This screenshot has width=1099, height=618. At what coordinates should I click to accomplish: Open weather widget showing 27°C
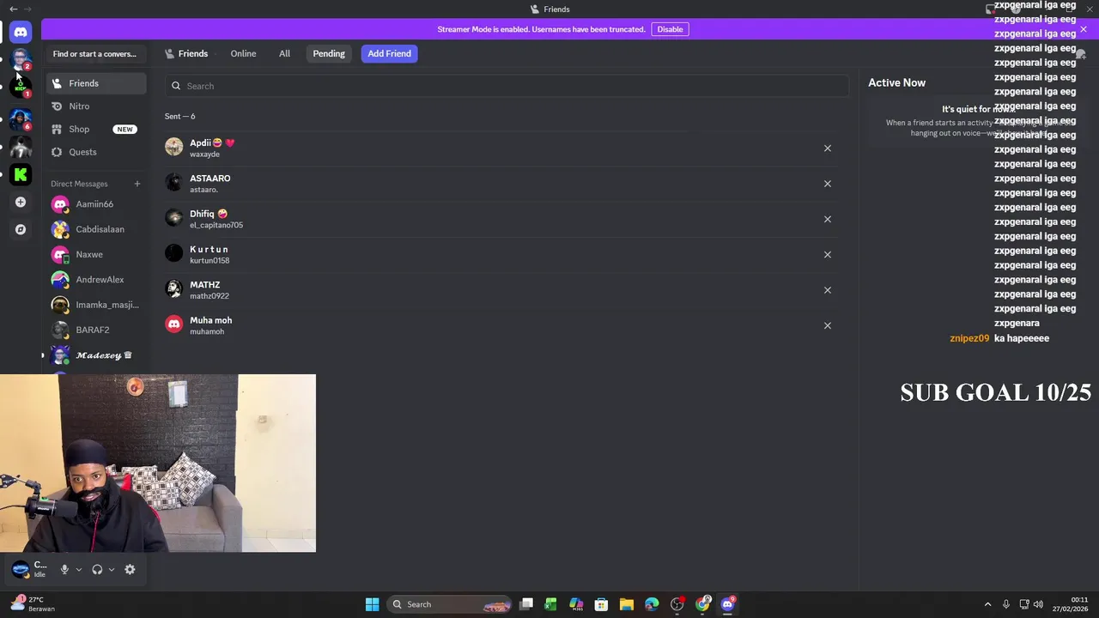pos(33,604)
